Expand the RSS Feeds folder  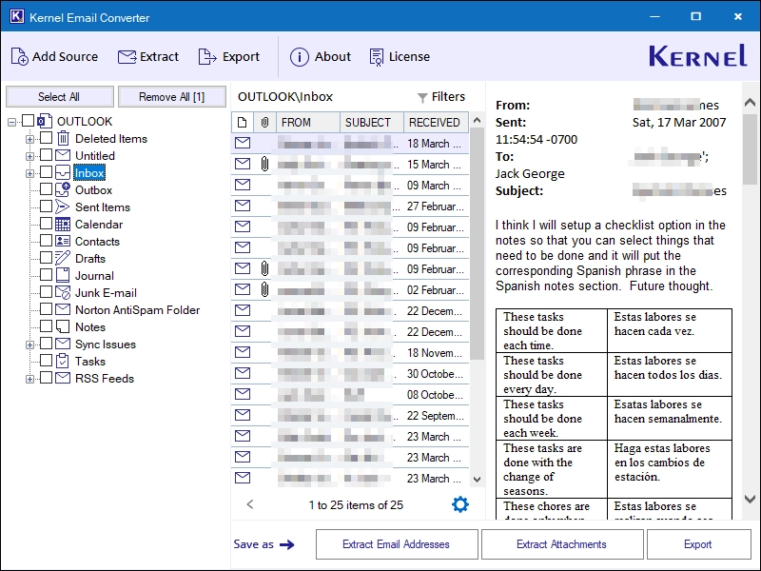[29, 379]
